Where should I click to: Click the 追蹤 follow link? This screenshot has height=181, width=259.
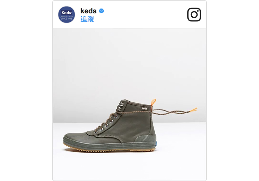(x=87, y=19)
